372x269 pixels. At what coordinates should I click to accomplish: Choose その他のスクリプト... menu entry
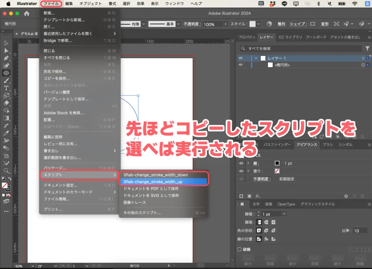click(x=142, y=213)
